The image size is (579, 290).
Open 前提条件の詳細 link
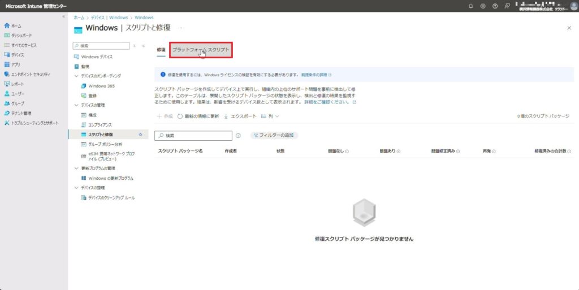316,75
